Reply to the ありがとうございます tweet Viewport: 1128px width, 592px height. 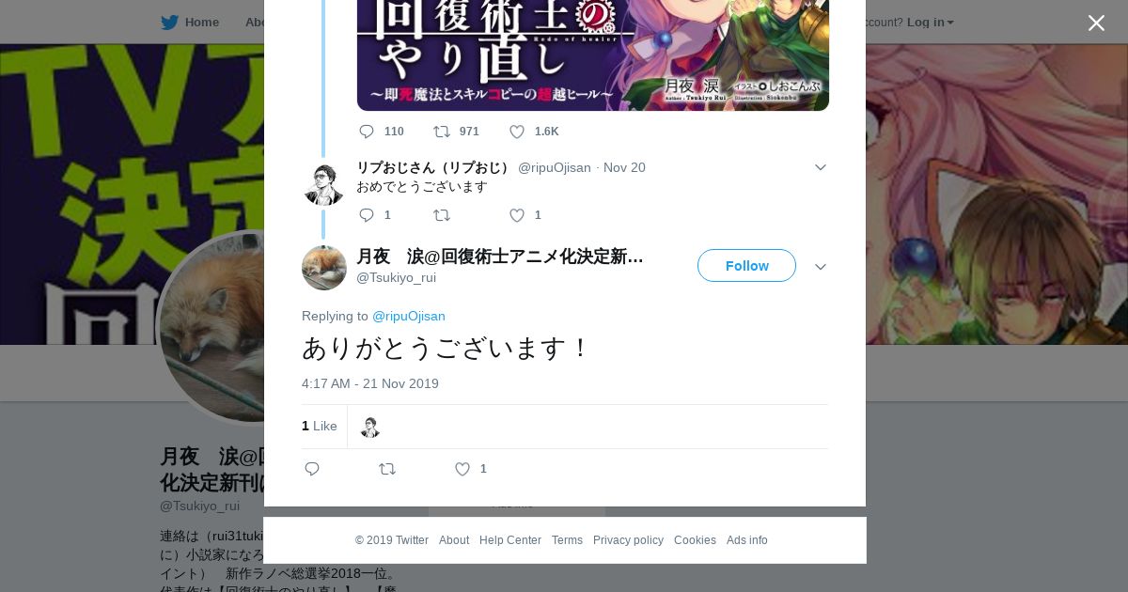(x=312, y=469)
